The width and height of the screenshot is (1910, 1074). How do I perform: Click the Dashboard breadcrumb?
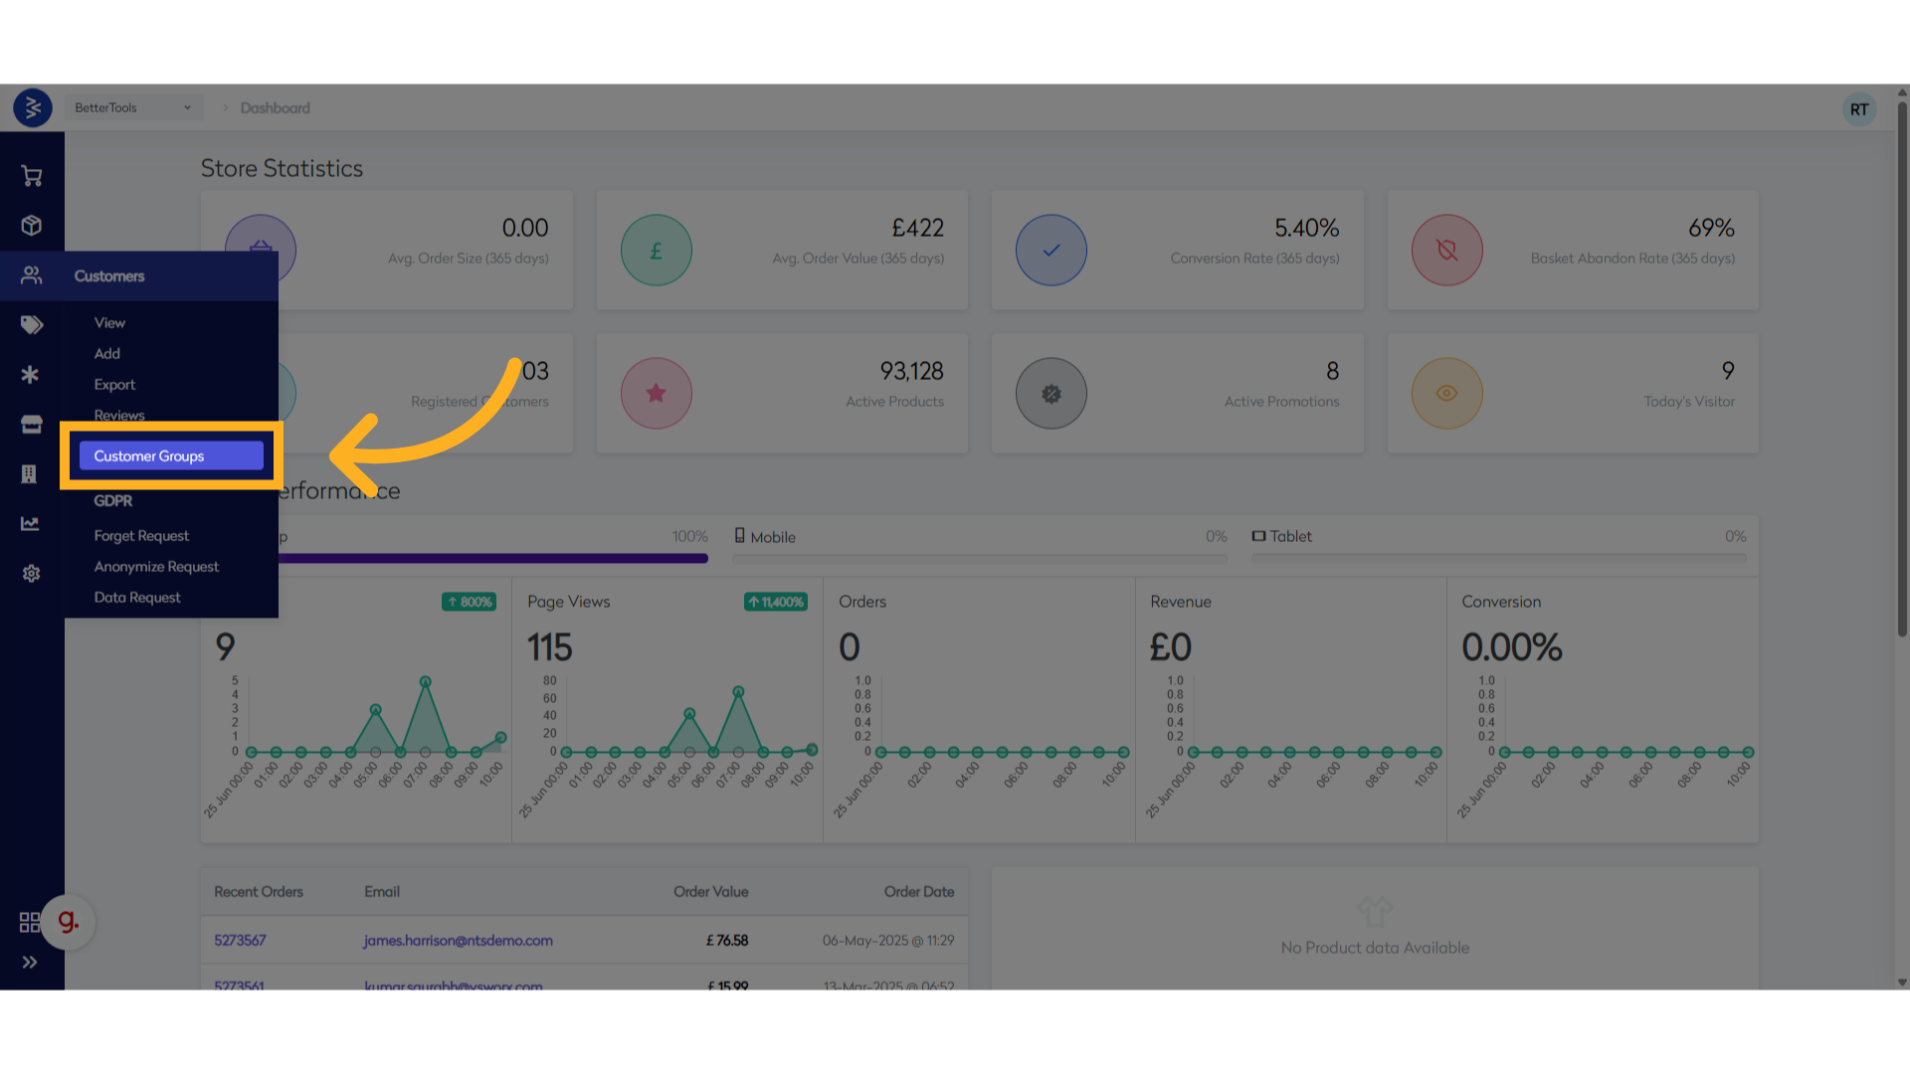click(x=275, y=107)
